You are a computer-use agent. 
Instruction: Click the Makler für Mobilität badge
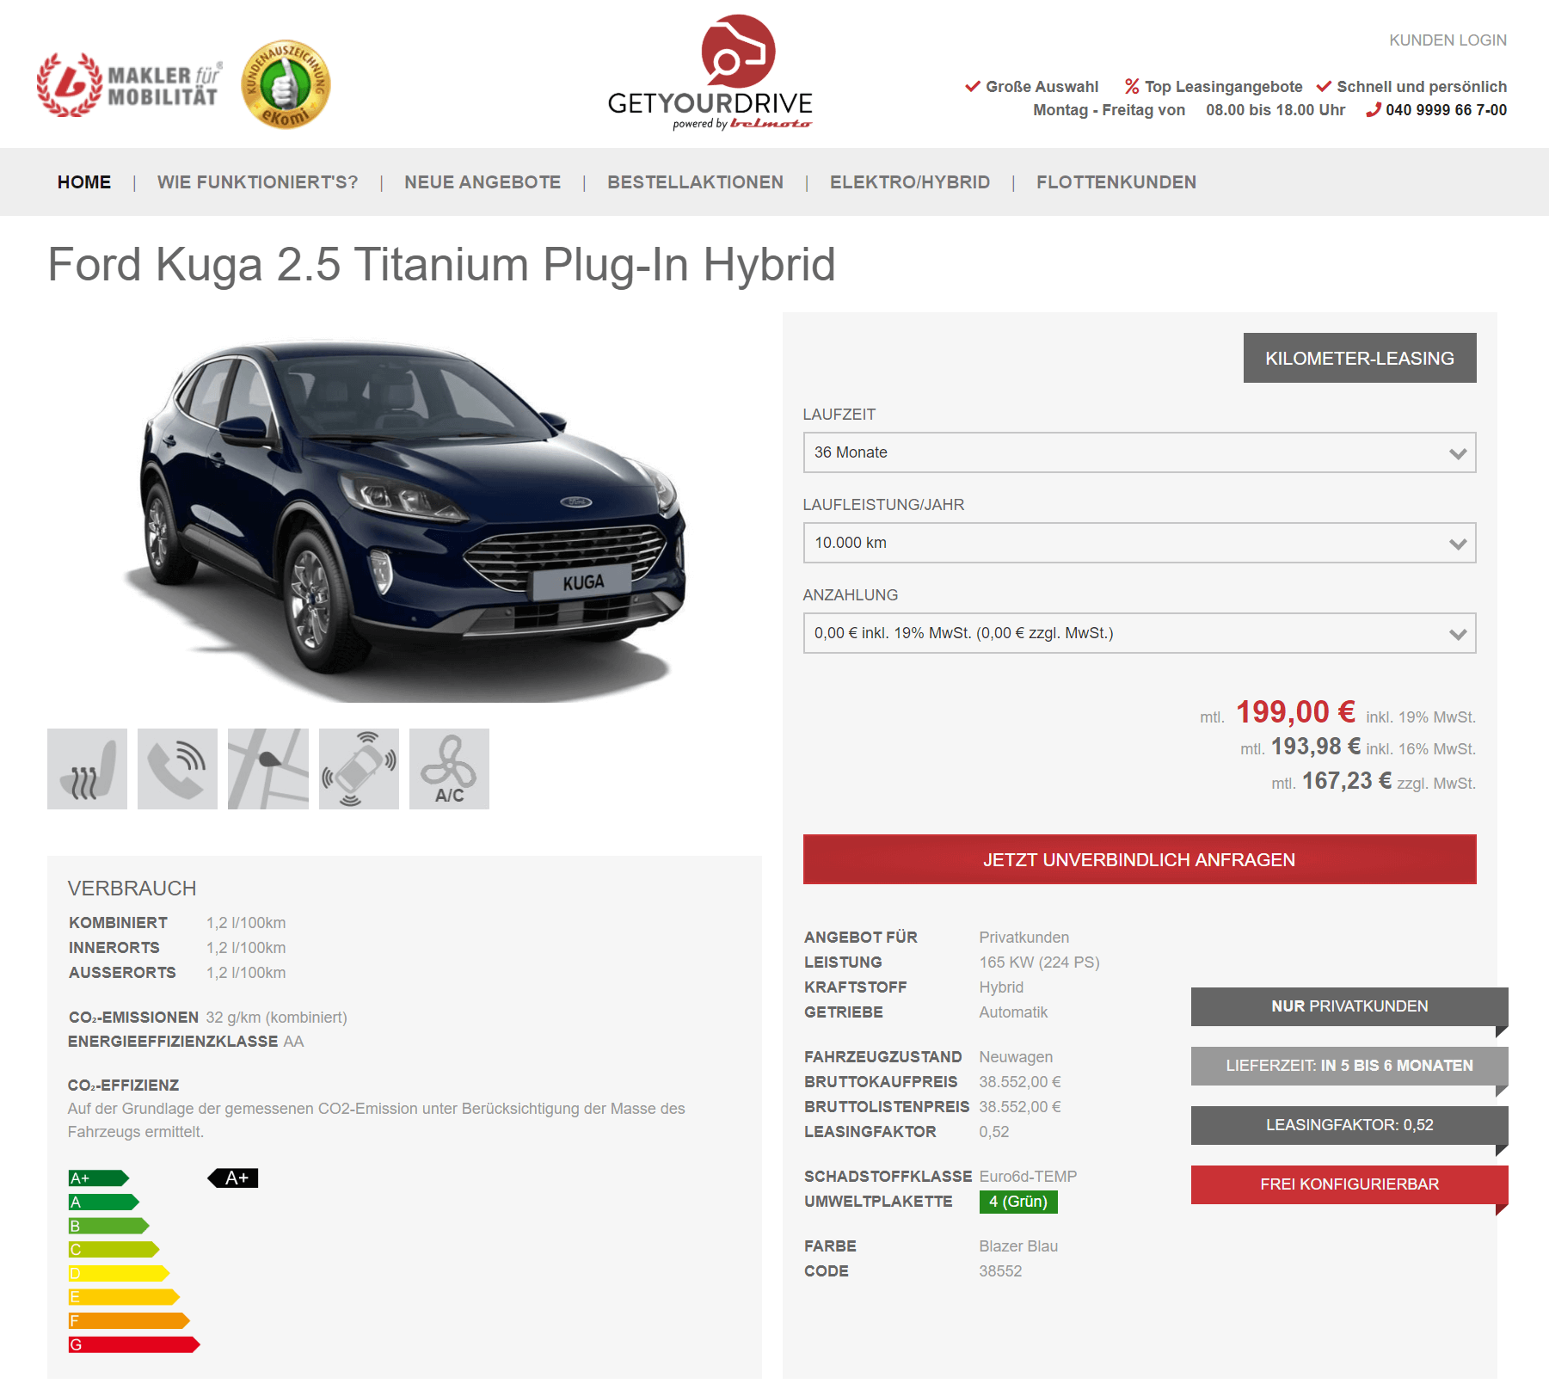pyautogui.click(x=129, y=84)
